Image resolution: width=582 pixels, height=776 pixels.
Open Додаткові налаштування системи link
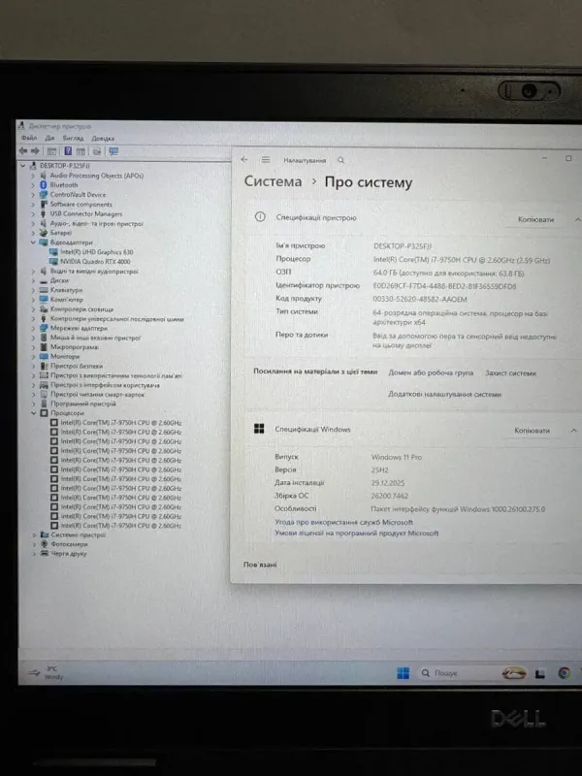(444, 394)
